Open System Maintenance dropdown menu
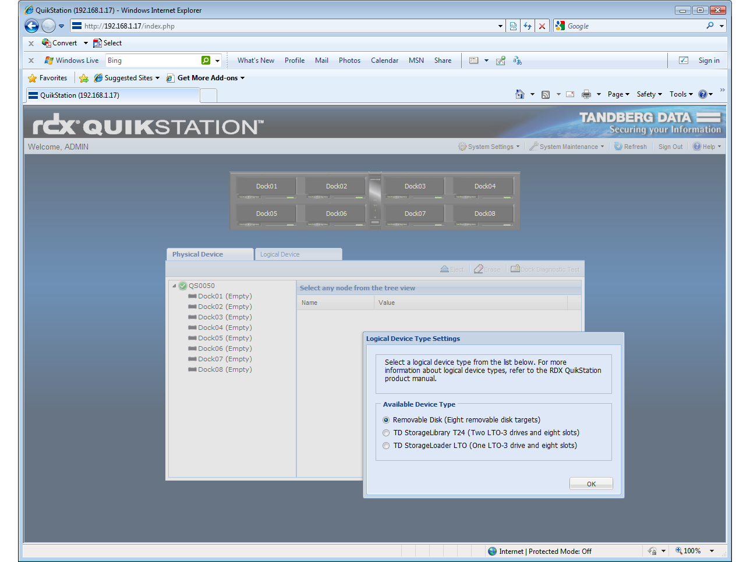Image resolution: width=750 pixels, height=562 pixels. pyautogui.click(x=567, y=147)
